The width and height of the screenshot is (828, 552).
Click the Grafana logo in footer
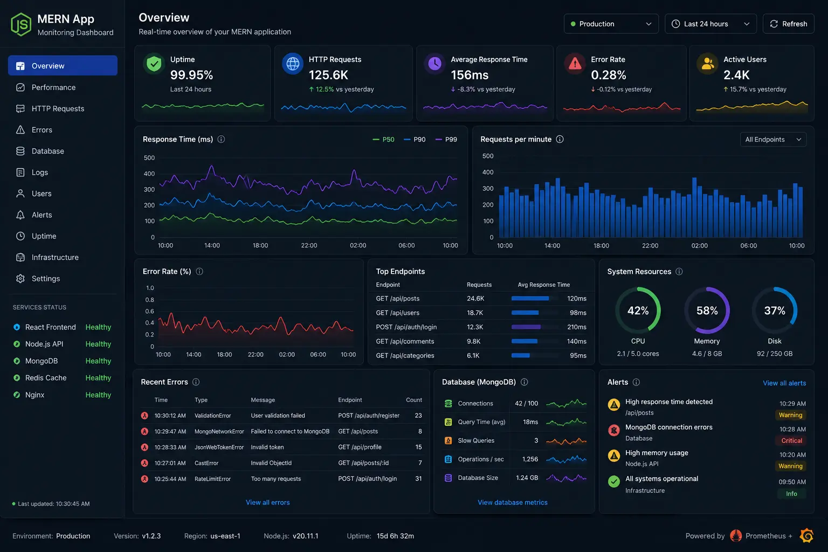(x=807, y=535)
